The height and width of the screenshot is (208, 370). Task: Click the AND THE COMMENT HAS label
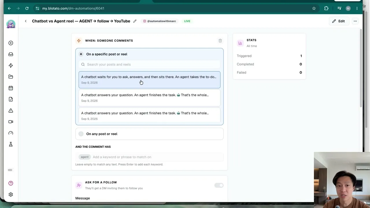point(93,147)
